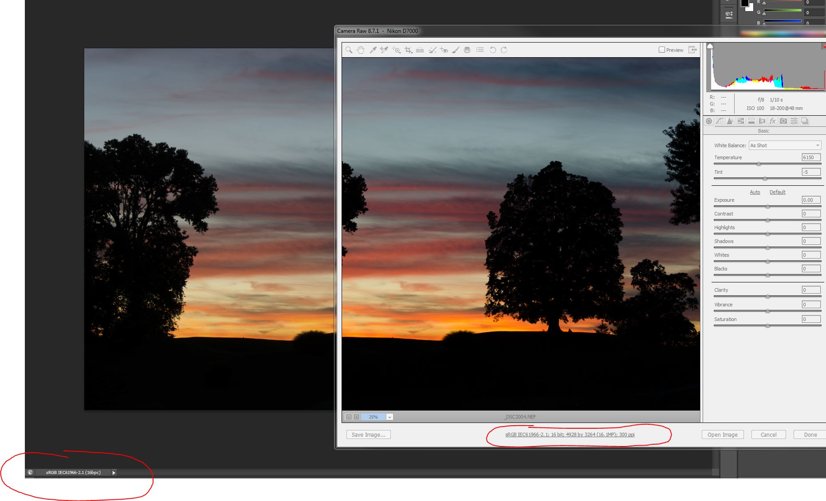Select the White Balance eyedropper tool
Viewport: 826px width, 501px height.
tap(373, 50)
